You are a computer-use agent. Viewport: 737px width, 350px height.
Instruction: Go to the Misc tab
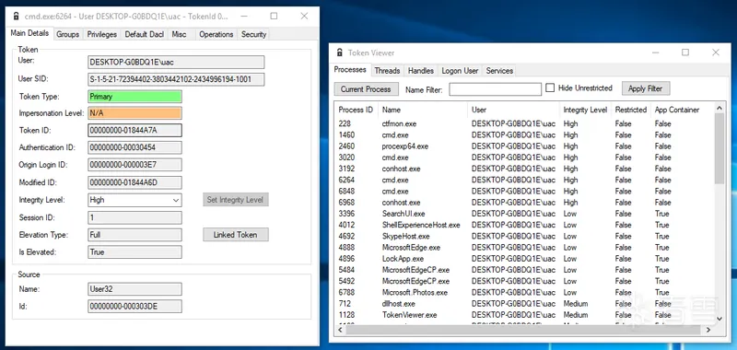[179, 34]
